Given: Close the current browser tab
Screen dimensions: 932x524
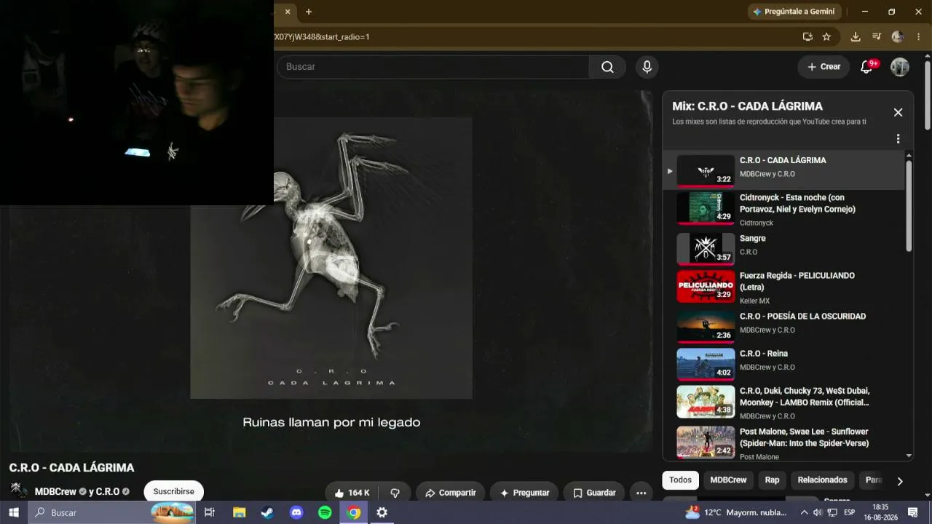Looking at the screenshot, I should (288, 12).
